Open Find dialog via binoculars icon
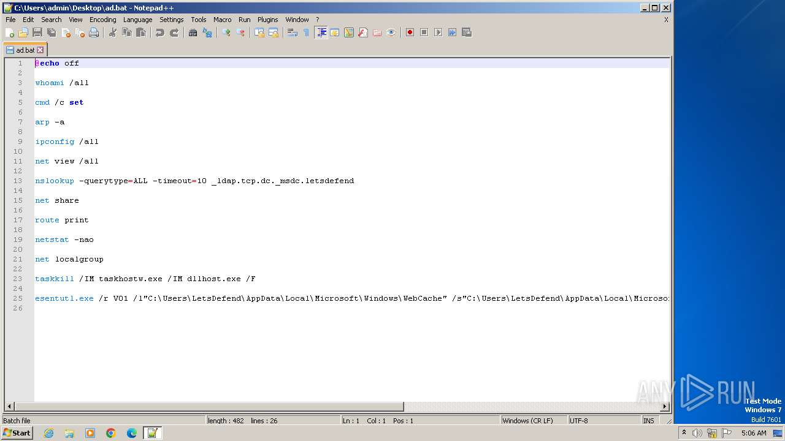The height and width of the screenshot is (441, 785). click(193, 32)
